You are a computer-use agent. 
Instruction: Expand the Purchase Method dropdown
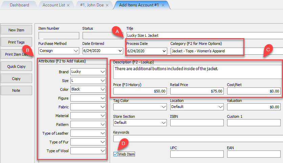click(x=76, y=51)
